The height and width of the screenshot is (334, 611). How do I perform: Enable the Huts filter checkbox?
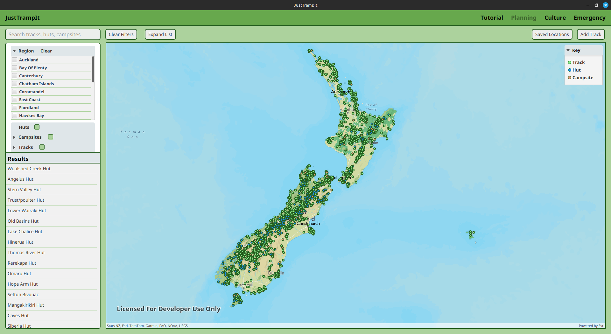point(37,127)
